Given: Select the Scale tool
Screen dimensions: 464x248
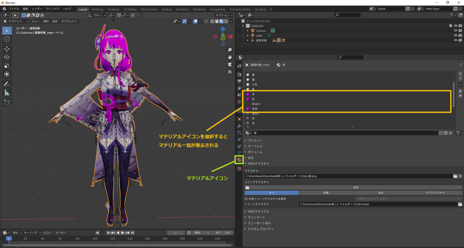Looking at the screenshot, I should pos(7,66).
